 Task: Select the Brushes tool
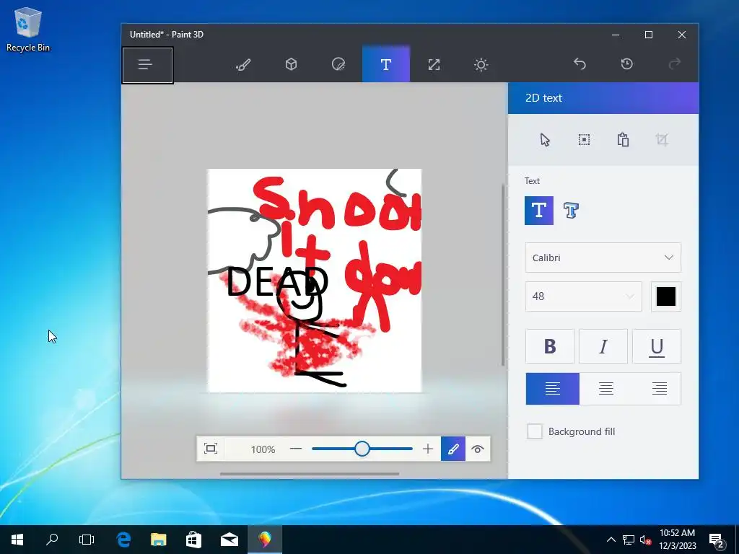[243, 64]
